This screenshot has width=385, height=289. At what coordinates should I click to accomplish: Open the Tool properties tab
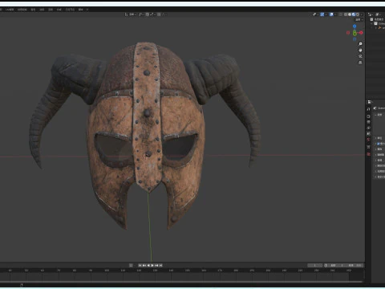pyautogui.click(x=368, y=109)
